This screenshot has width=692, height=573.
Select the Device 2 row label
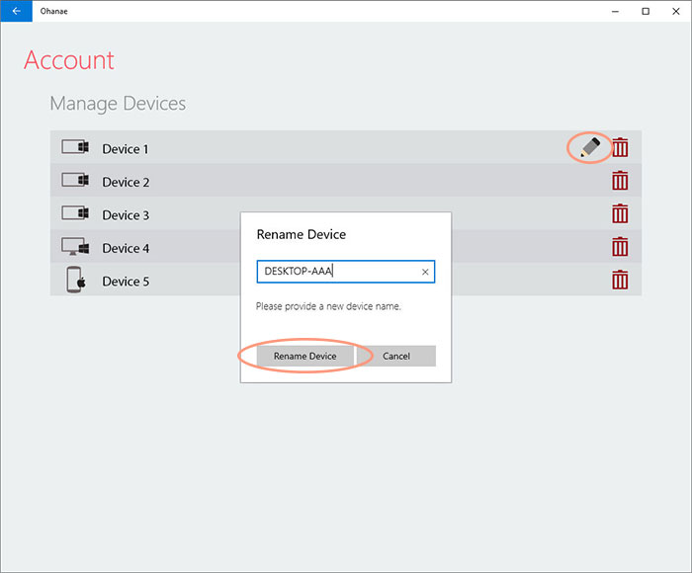126,182
